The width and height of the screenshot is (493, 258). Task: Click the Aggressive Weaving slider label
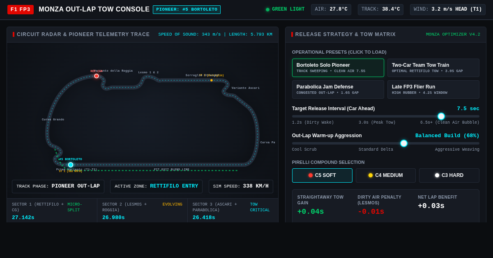(457, 150)
